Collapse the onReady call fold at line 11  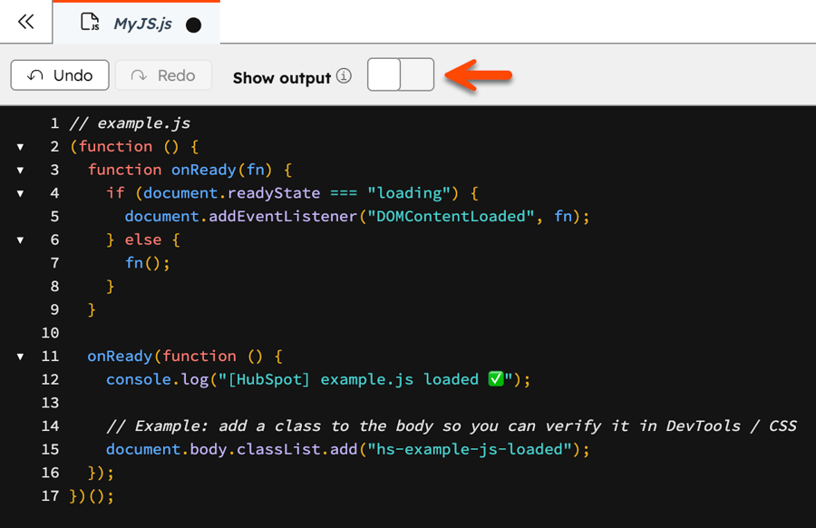point(20,357)
